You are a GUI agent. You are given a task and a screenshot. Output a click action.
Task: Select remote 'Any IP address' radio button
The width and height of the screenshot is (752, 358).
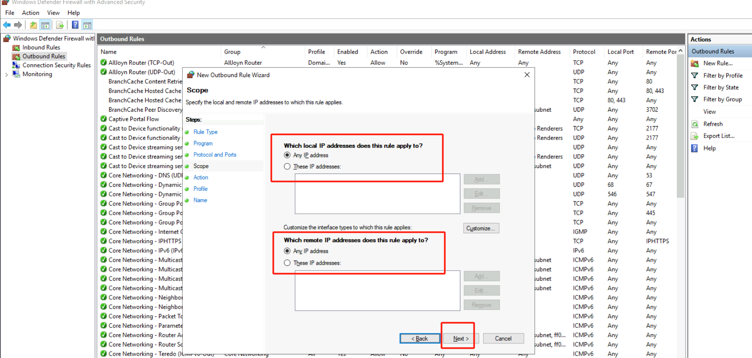coord(287,251)
